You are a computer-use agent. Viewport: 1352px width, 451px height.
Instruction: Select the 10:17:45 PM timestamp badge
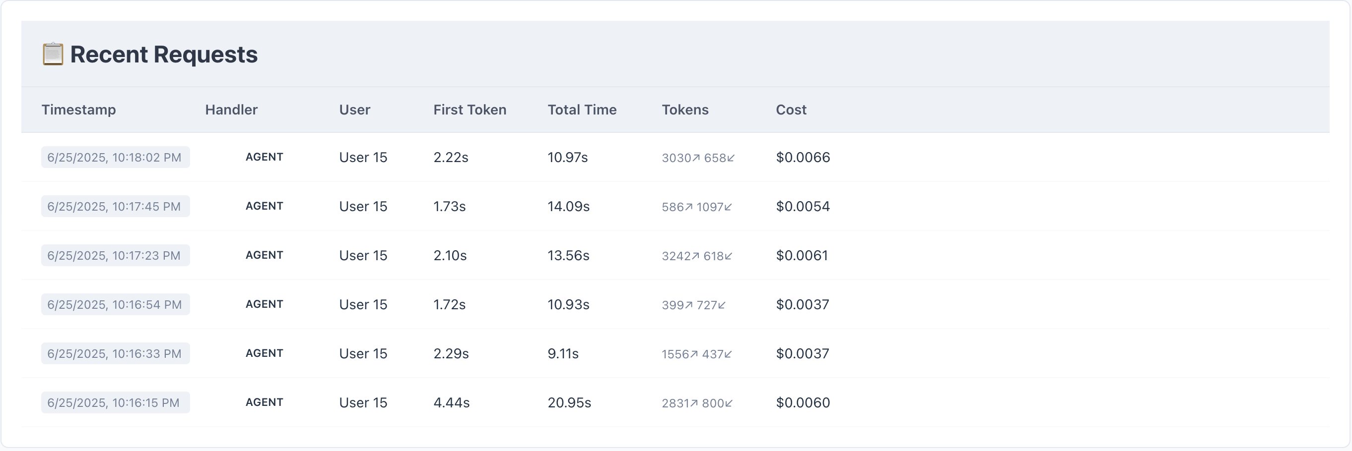115,206
